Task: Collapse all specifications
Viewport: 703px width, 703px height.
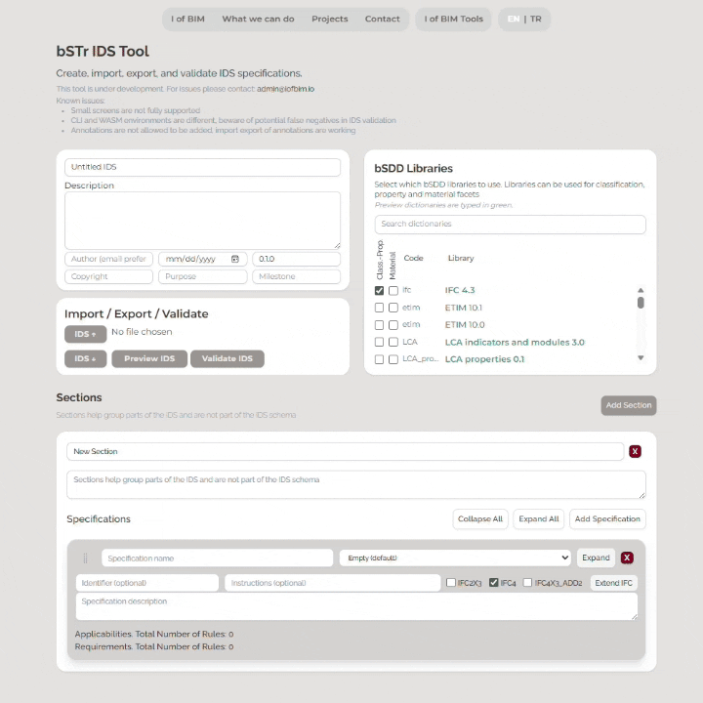Action: pos(479,518)
